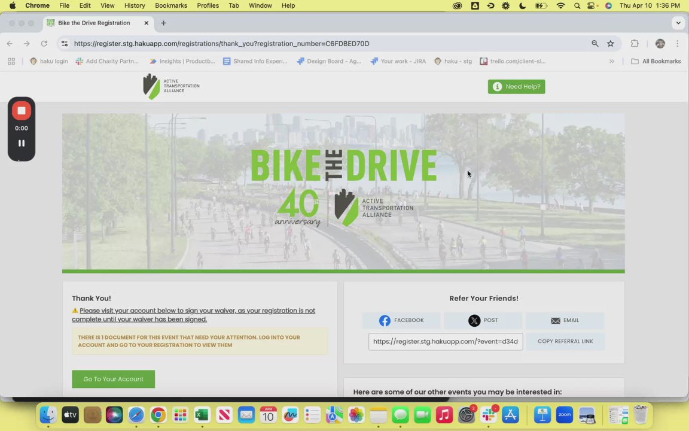Open the Insights | Productb... bookmark
Viewport: 689px width, 431px height.
[182, 61]
